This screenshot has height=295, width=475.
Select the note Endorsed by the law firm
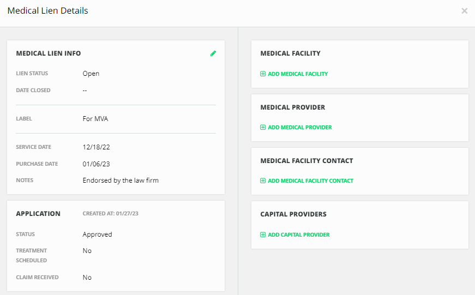pos(121,180)
